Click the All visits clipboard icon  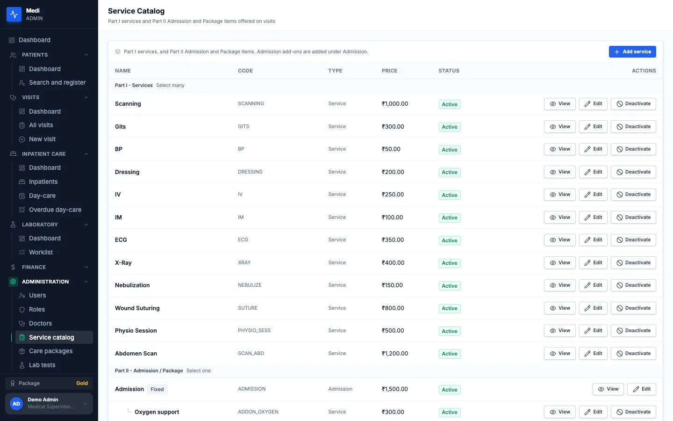coord(22,125)
